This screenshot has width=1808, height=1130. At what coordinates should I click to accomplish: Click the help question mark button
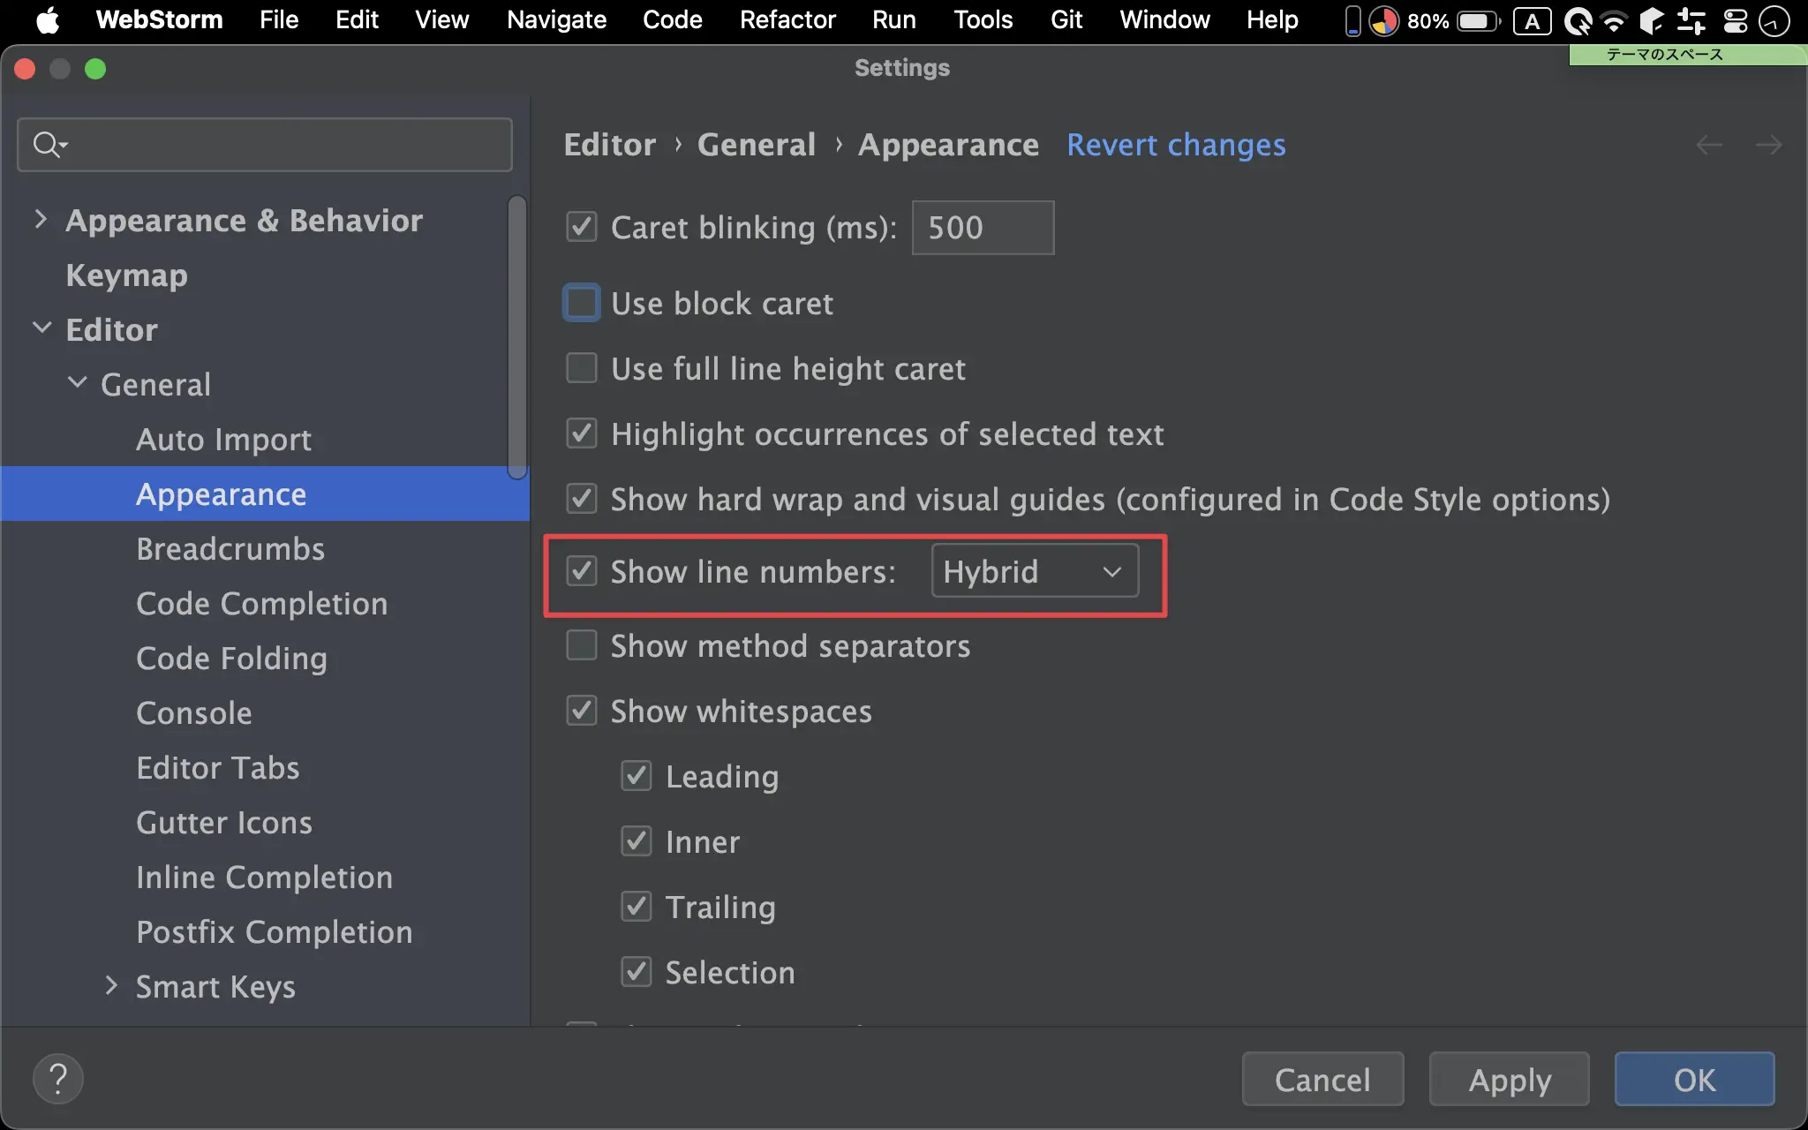tap(58, 1079)
